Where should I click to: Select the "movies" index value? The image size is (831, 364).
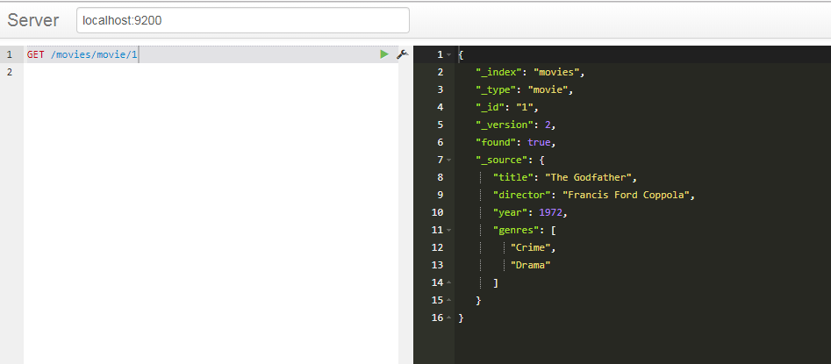(556, 72)
